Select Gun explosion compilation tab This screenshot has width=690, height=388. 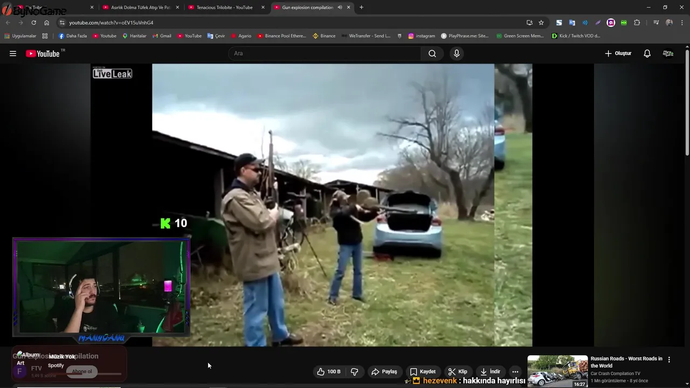(x=307, y=8)
